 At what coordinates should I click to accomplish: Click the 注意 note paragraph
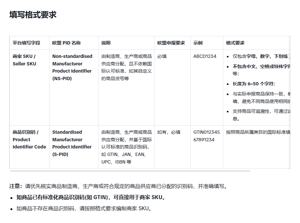118,186
